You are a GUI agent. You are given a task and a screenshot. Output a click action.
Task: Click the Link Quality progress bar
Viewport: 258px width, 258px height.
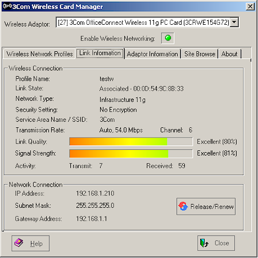click(131, 141)
